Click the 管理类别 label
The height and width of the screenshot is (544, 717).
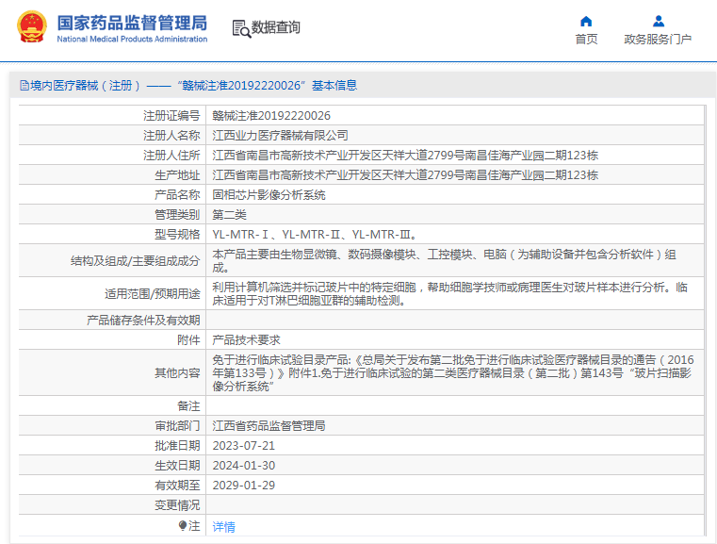(x=177, y=215)
